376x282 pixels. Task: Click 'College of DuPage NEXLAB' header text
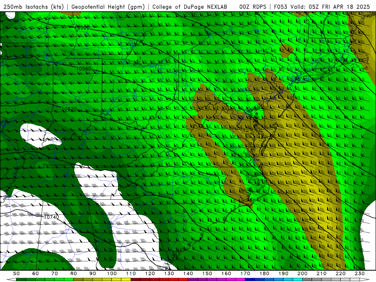coord(189,7)
